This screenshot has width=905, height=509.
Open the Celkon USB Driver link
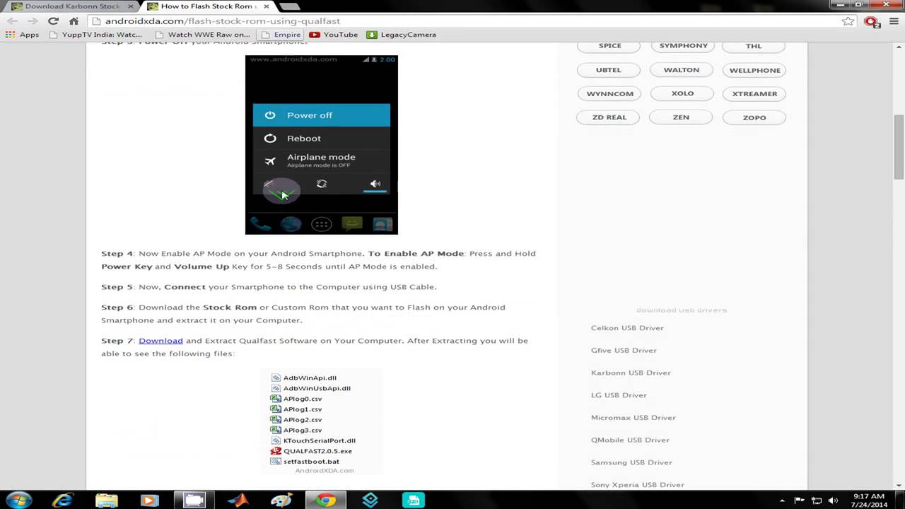[627, 328]
